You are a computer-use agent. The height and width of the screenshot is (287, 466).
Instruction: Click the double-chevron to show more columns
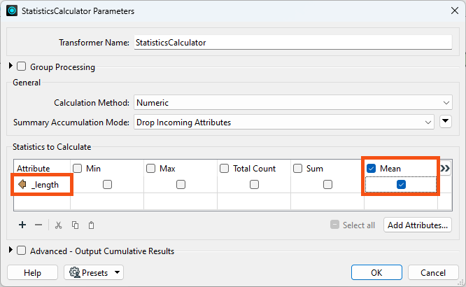pyautogui.click(x=445, y=168)
